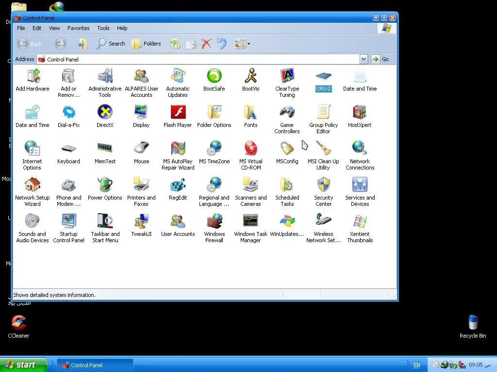The height and width of the screenshot is (372, 497).
Task: Open Windows Task Manager icon
Action: [251, 229]
